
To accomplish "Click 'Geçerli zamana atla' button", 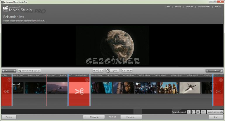I will pyautogui.click(x=215, y=112).
